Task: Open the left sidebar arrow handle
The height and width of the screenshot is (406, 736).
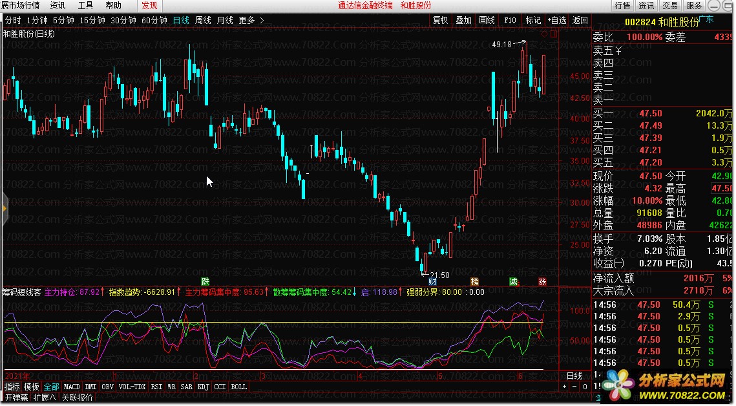Action: [5, 208]
